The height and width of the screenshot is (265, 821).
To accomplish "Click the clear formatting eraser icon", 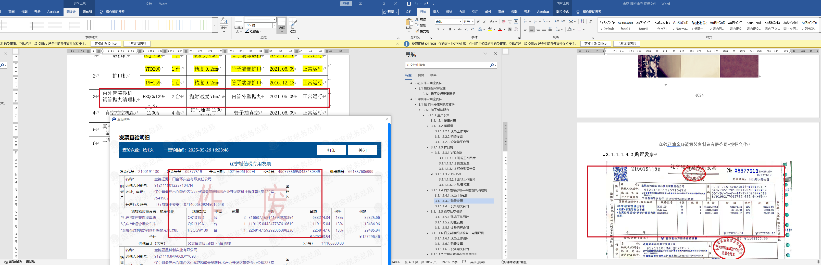I will pyautogui.click(x=504, y=21).
